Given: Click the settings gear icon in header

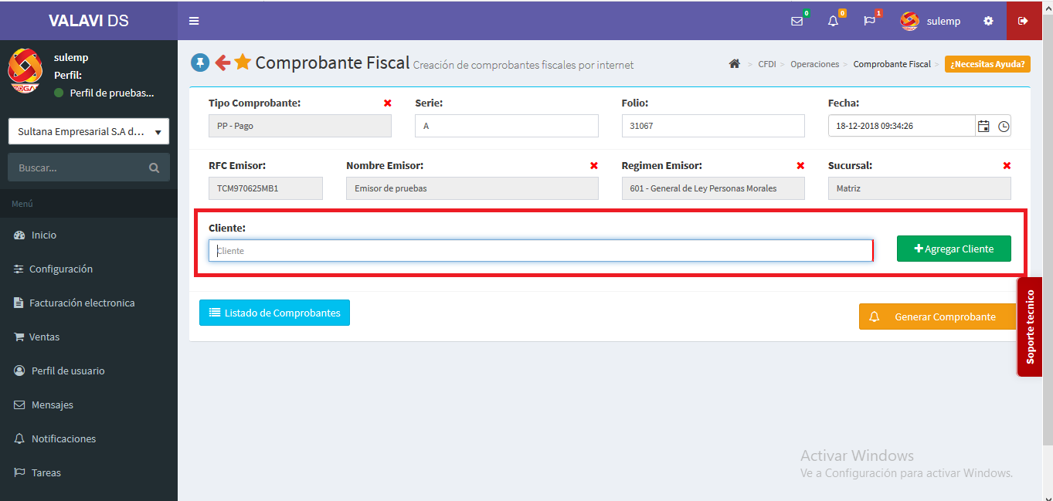Looking at the screenshot, I should click(988, 21).
